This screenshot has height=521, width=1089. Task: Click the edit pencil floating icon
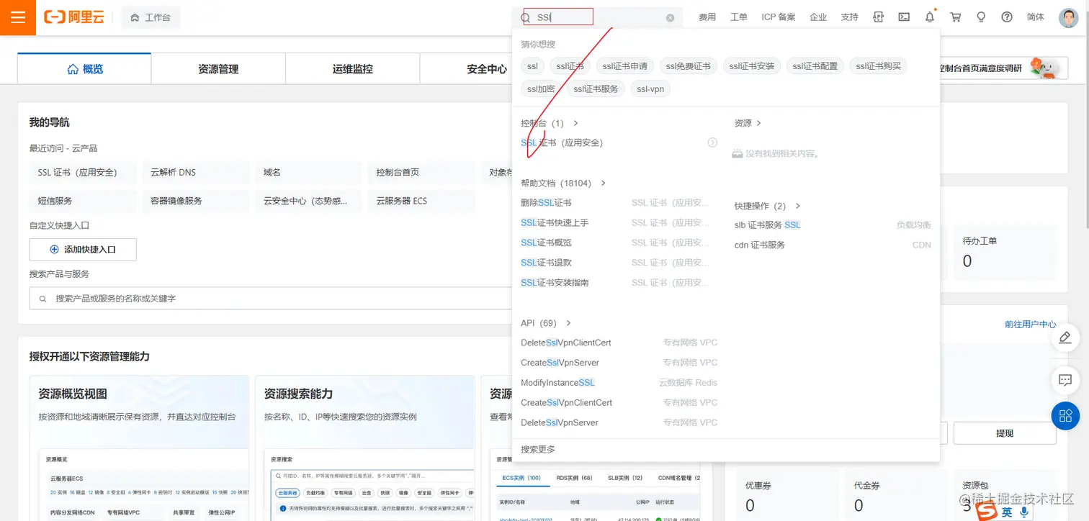pos(1065,338)
